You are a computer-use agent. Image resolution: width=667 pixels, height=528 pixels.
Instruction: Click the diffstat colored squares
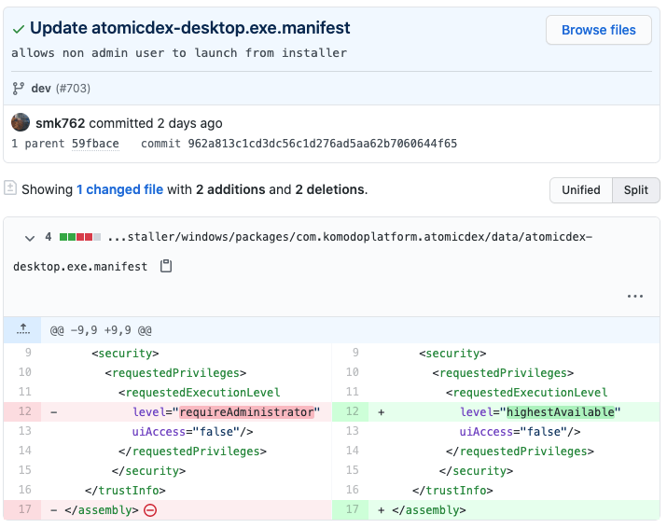pyautogui.click(x=79, y=238)
